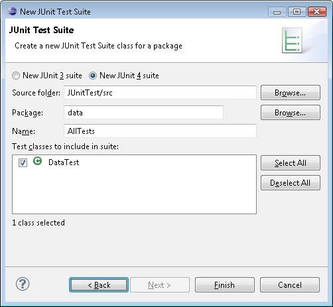Image resolution: width=333 pixels, height=307 pixels.
Task: Click the green class icon beside DataTest
Action: (38, 161)
